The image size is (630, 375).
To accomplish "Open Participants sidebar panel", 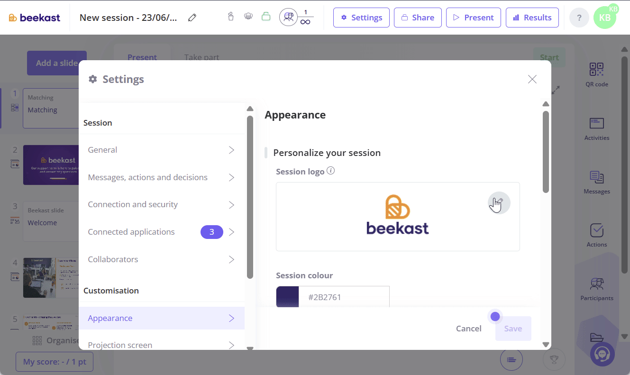I will [597, 289].
